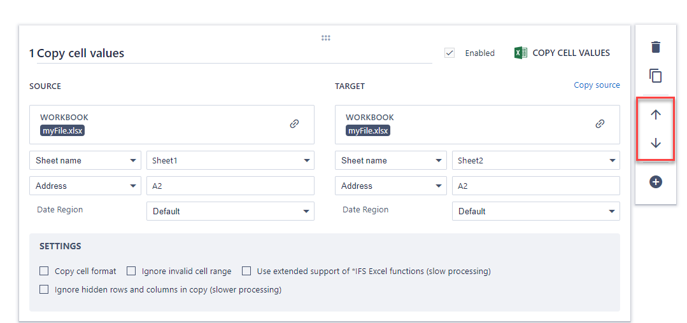Open source Sheet1 dropdown
Screen dimensions: 687x323
[230, 160]
